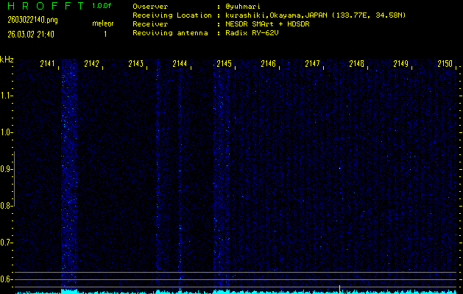The image size is (463, 294).
Task: Click the kHz axis unit label
Action: (7, 60)
